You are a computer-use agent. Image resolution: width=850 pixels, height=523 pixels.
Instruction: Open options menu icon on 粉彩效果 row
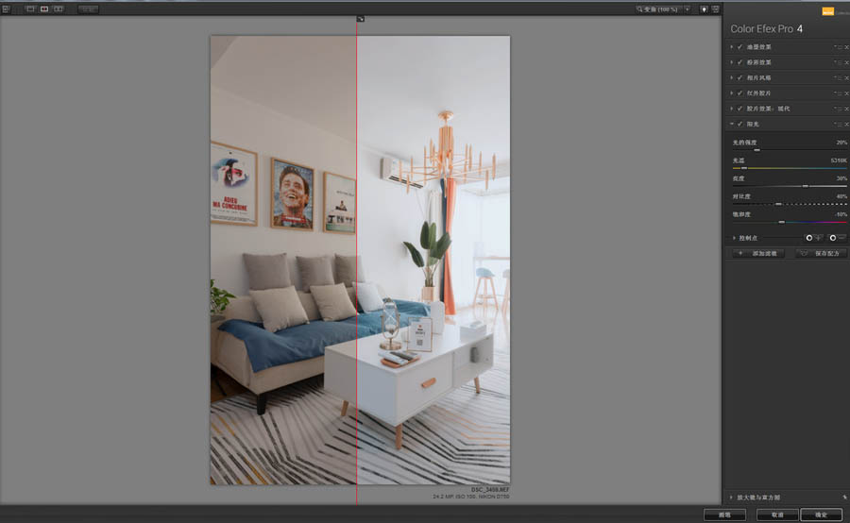pos(838,62)
